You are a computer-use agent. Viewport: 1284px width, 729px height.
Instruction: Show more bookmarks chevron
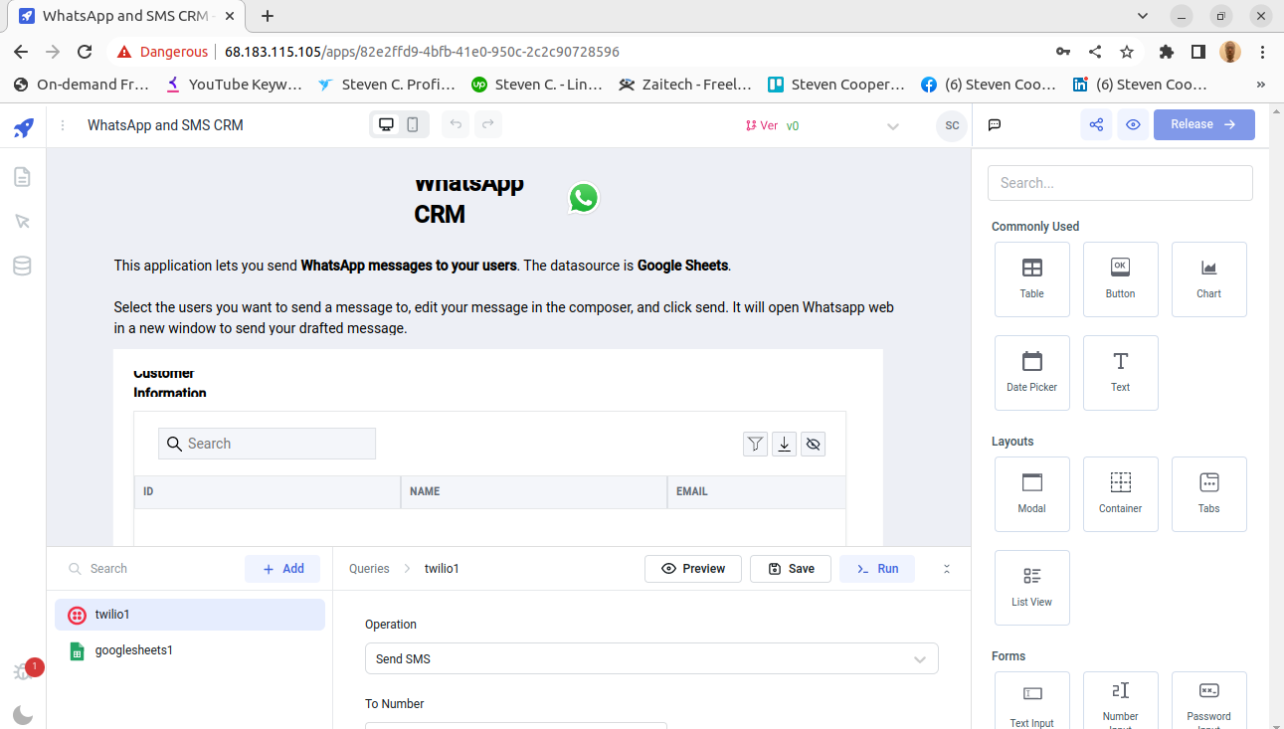click(x=1262, y=85)
